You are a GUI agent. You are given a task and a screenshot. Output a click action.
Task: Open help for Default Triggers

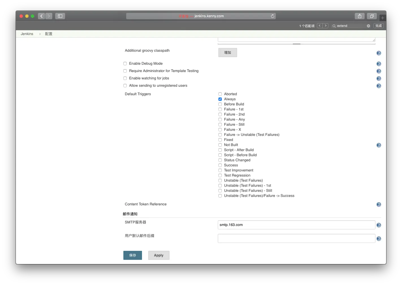click(379, 145)
